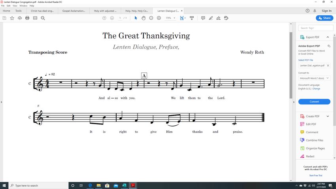Open Task View on taskbar
Viewport: 336px width, 189px height.
point(81,185)
